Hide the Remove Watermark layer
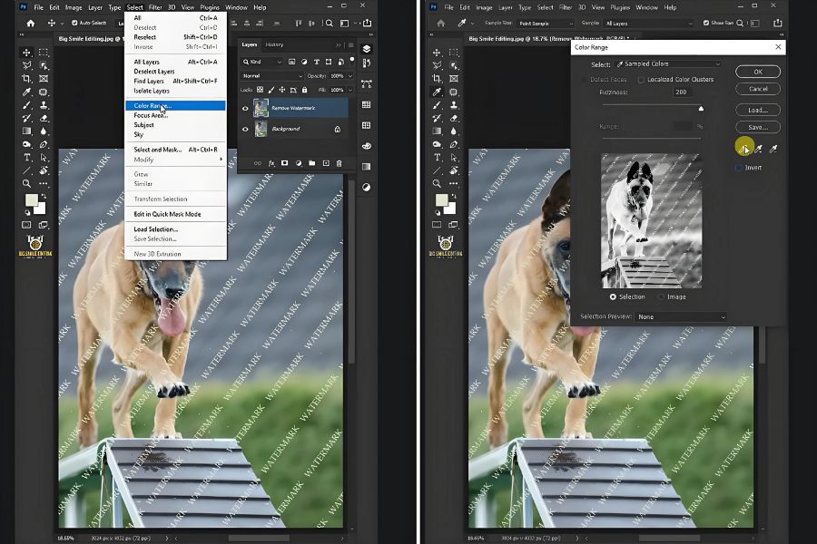The width and height of the screenshot is (817, 544). click(x=245, y=108)
